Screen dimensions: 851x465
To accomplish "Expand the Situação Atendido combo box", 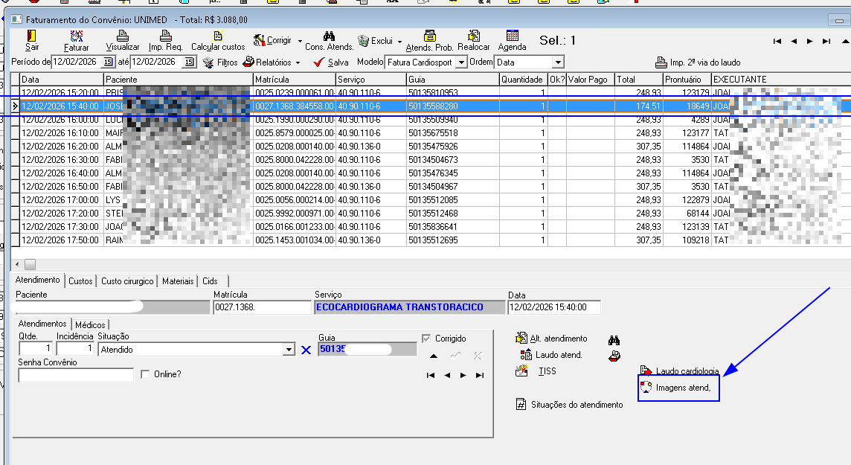I will pyautogui.click(x=289, y=350).
